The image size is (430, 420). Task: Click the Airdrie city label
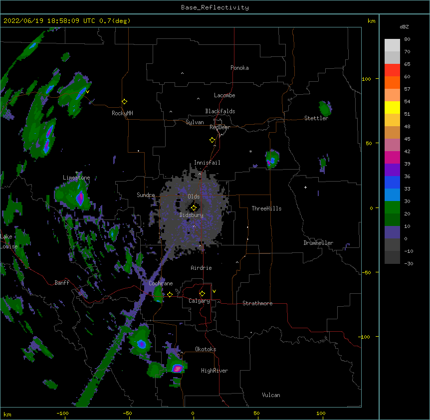pyautogui.click(x=202, y=268)
